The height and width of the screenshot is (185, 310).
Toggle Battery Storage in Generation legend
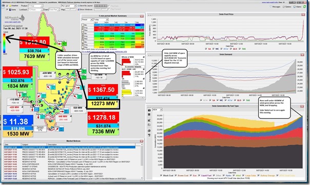[259, 175]
